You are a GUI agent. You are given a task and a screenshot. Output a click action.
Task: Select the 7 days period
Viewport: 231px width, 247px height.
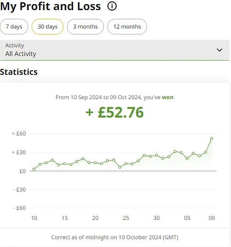click(x=14, y=27)
